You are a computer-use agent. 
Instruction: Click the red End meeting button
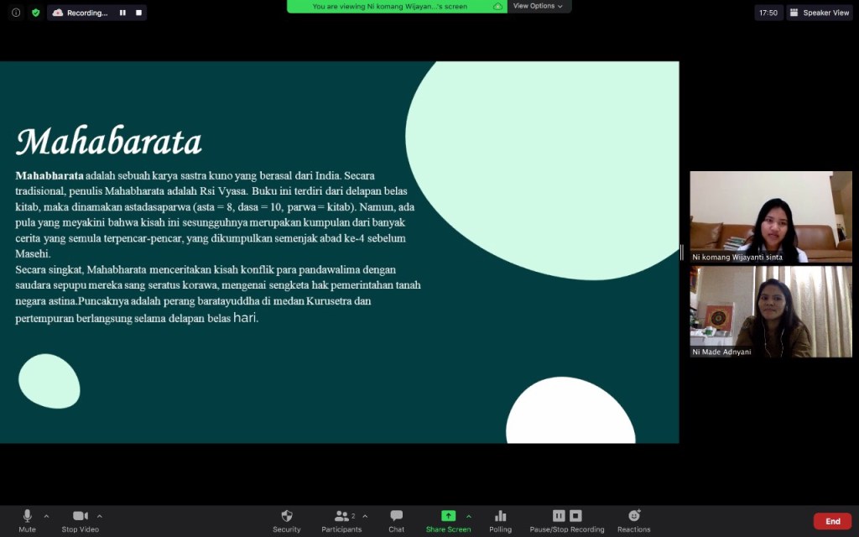coord(832,521)
